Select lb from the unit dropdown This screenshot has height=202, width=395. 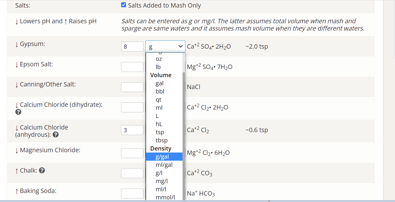(x=158, y=67)
